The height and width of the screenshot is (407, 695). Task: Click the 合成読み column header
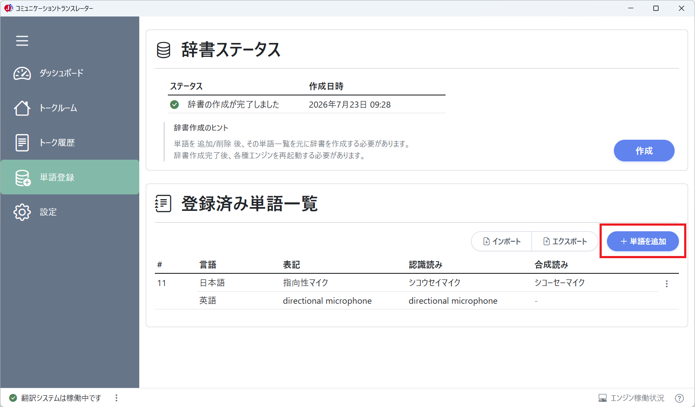click(551, 265)
